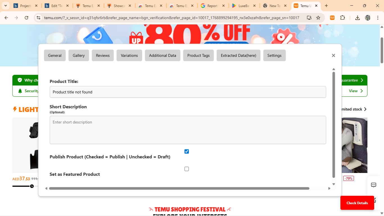Open the Temu extension icon in the toolbar
384x216 pixels.
tap(332, 17)
